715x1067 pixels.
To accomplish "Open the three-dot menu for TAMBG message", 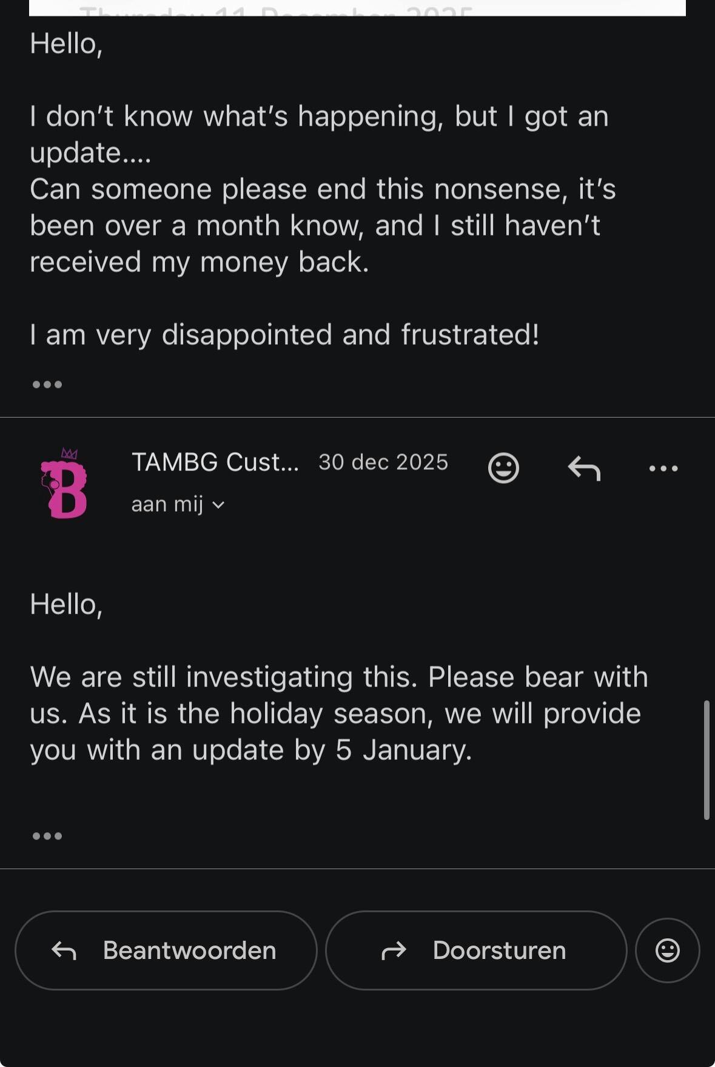I will pos(663,468).
